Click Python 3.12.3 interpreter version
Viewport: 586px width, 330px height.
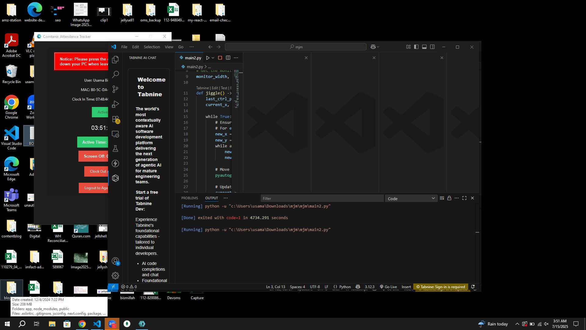click(x=369, y=287)
